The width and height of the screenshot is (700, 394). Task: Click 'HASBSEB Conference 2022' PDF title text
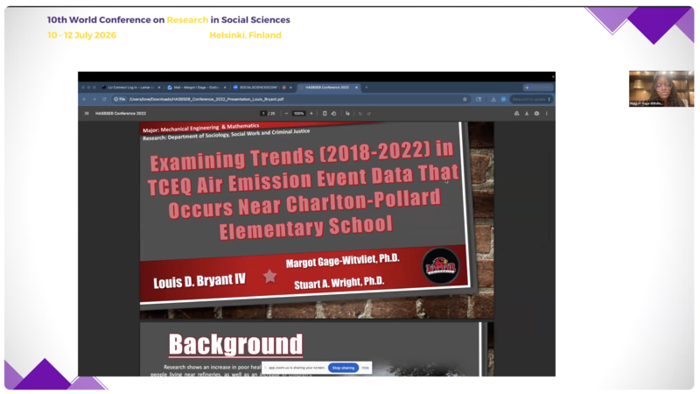121,114
